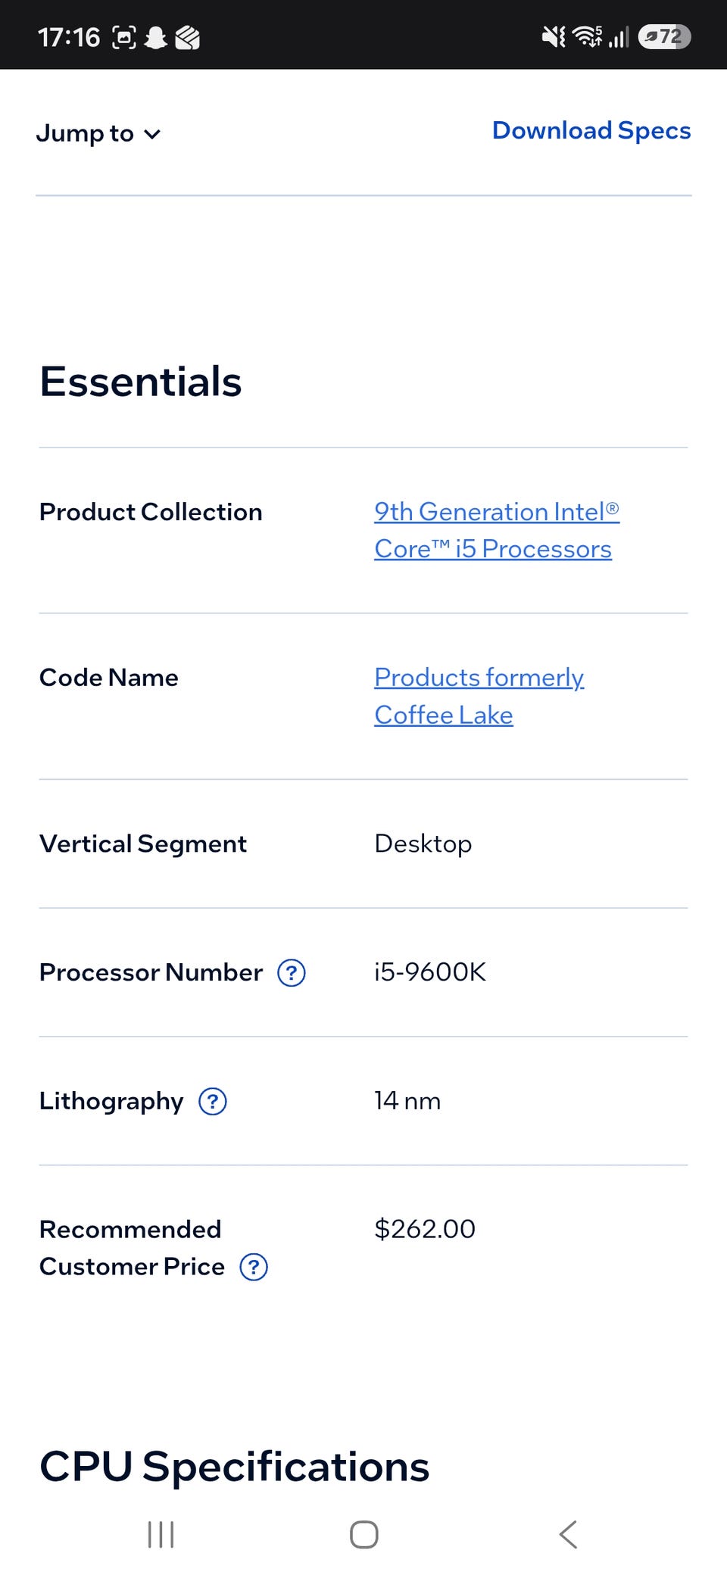Open the Recommended Customer Price info icon
Image resolution: width=727 pixels, height=1575 pixels.
tap(254, 1267)
